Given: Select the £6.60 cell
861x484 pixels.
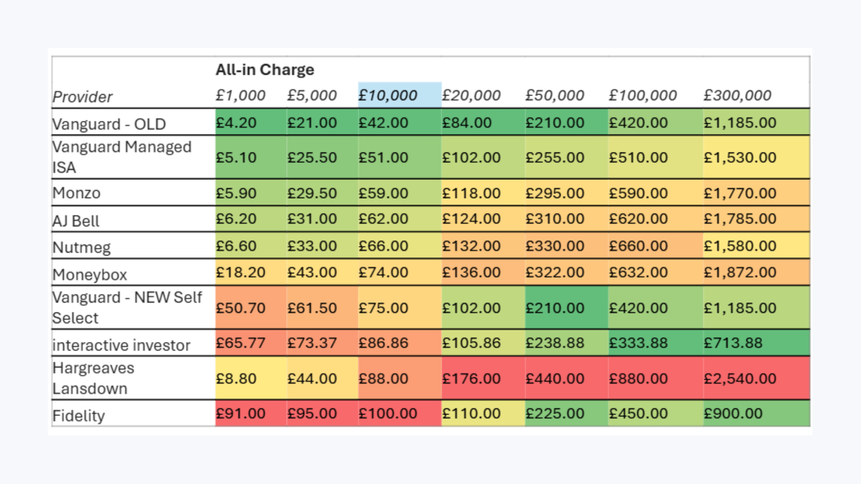Looking at the screenshot, I should (250, 246).
